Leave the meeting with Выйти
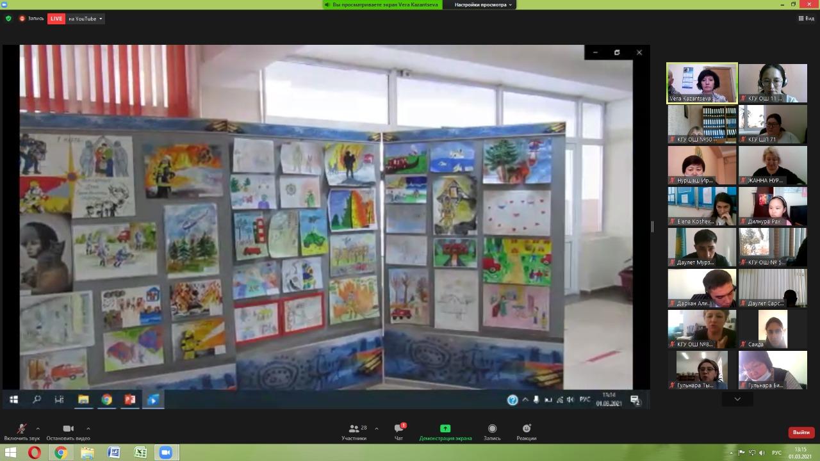 [x=801, y=432]
